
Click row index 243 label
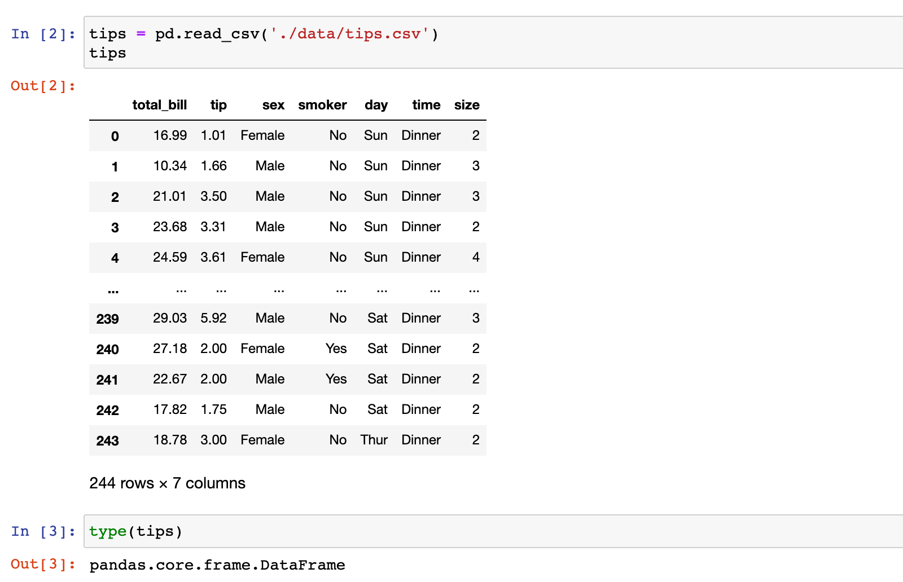[107, 440]
